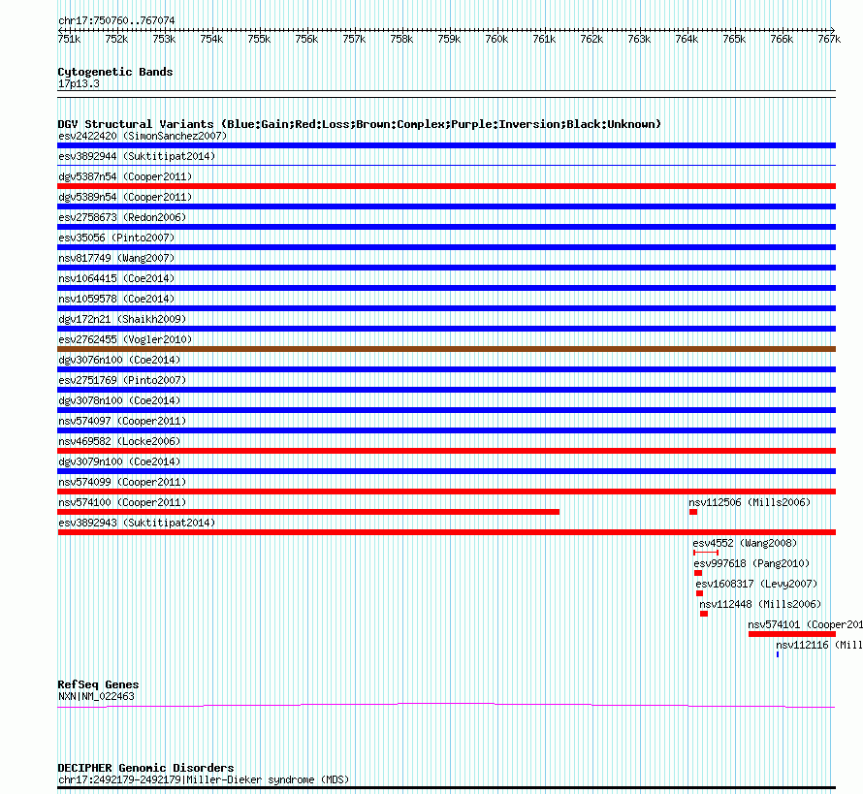Open the NXN NM_022463 gene label
The height and width of the screenshot is (794, 863).
pos(96,696)
